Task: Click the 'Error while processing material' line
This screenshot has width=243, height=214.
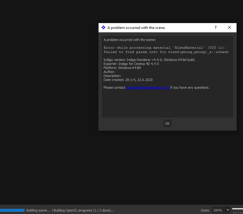Action: click(165, 48)
